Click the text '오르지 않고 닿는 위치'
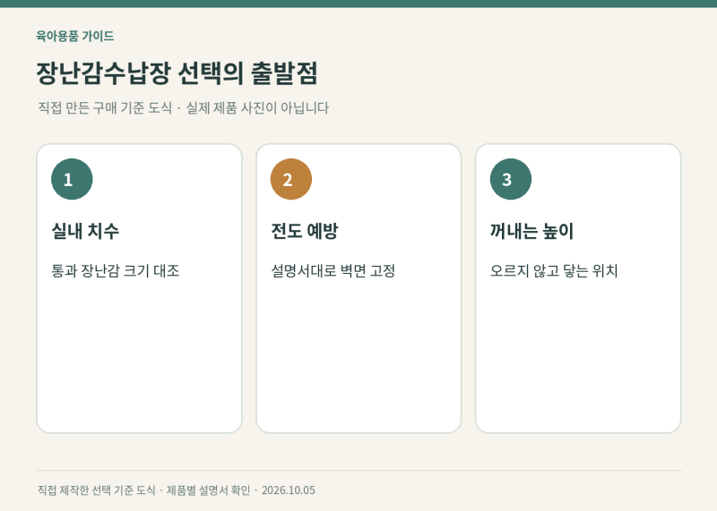Screen dimensions: 717x511 tap(554, 271)
